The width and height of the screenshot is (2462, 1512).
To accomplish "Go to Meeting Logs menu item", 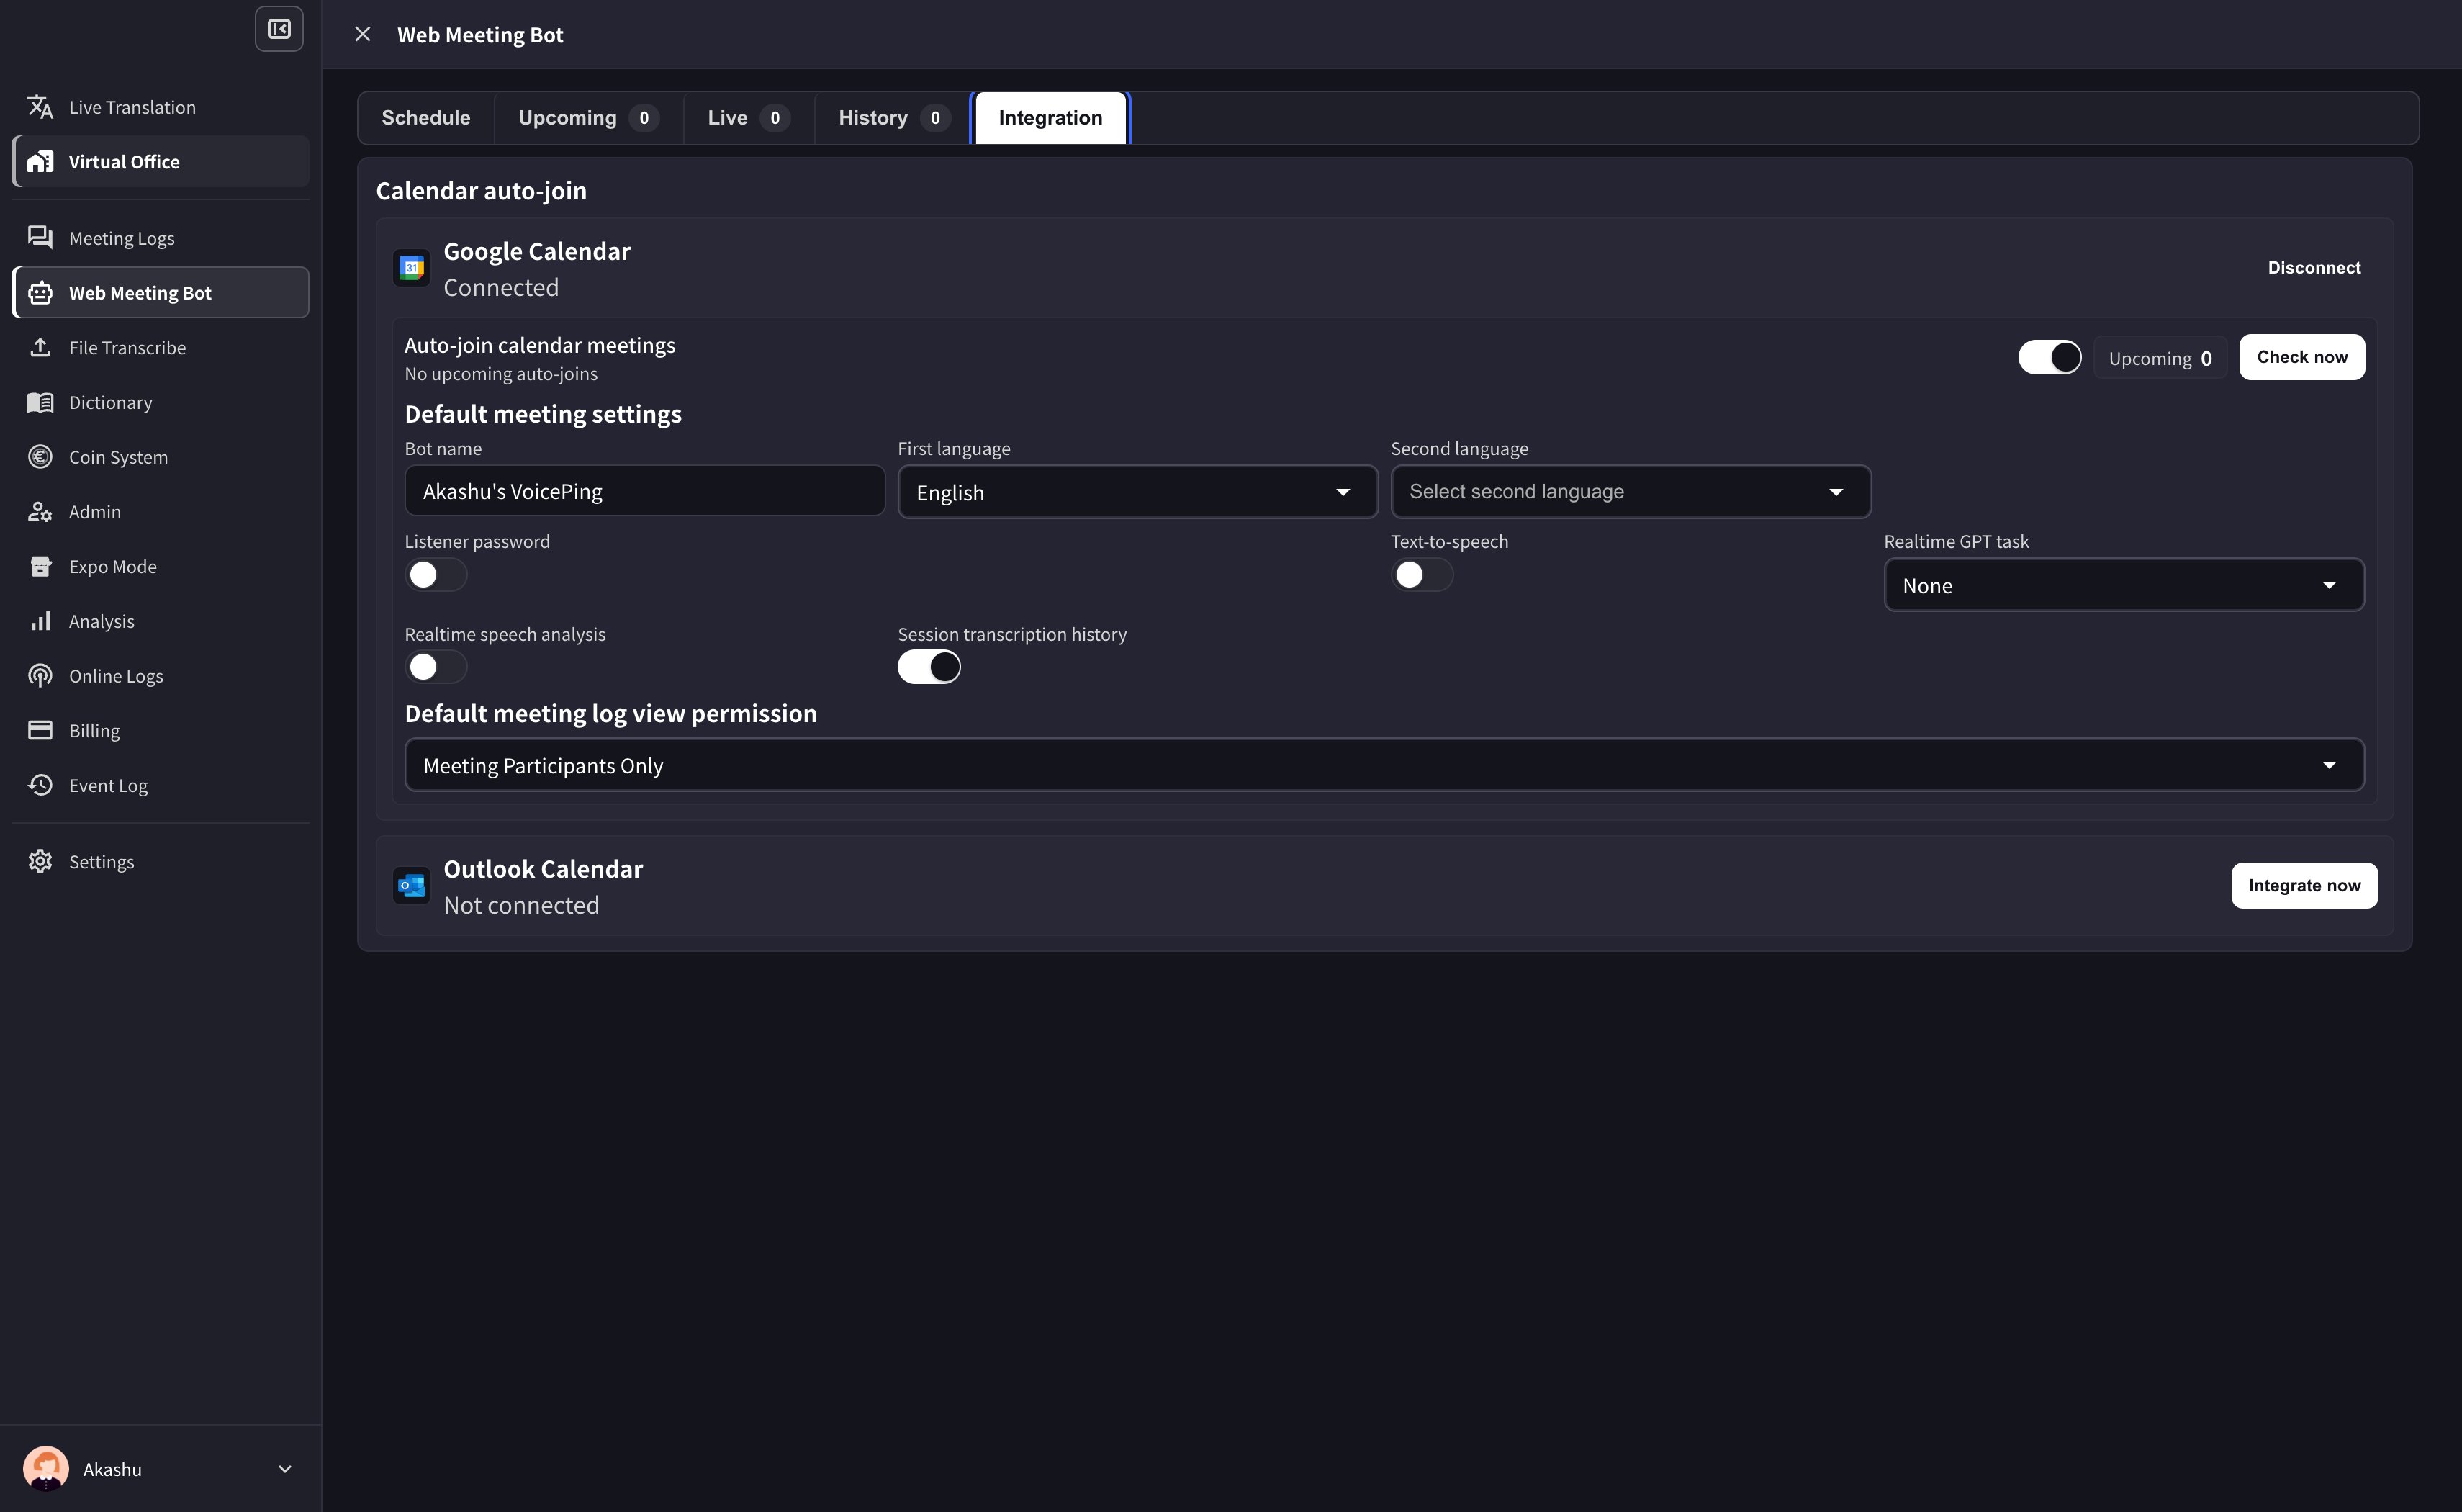I will coord(160,238).
